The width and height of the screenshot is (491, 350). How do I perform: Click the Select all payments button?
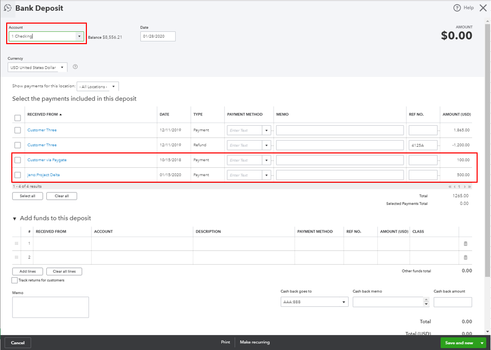click(x=27, y=196)
